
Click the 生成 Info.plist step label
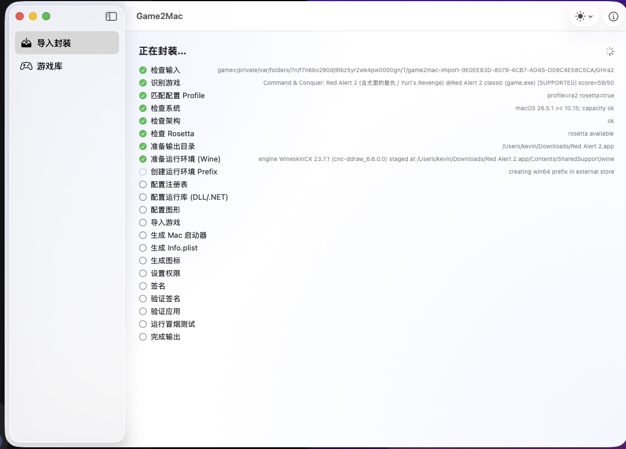(x=174, y=248)
